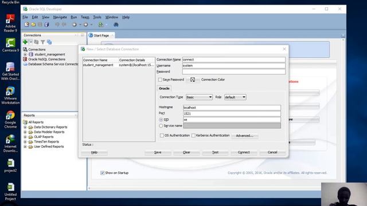Viewport: 367px width, 206px height.
Task: Open Camtasia 9 desktop icon
Action: pos(10,45)
